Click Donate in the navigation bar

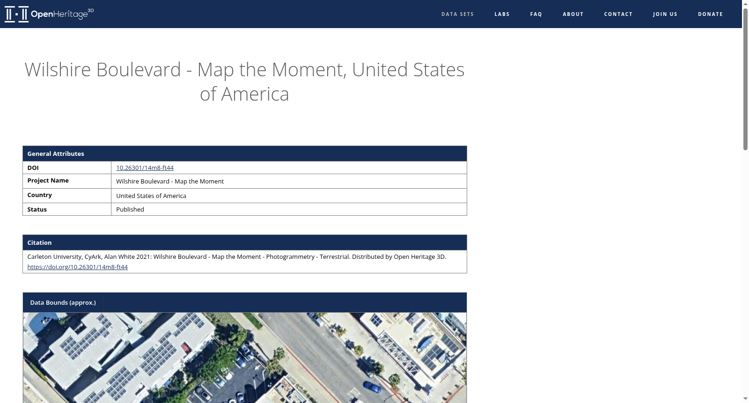pos(710,14)
